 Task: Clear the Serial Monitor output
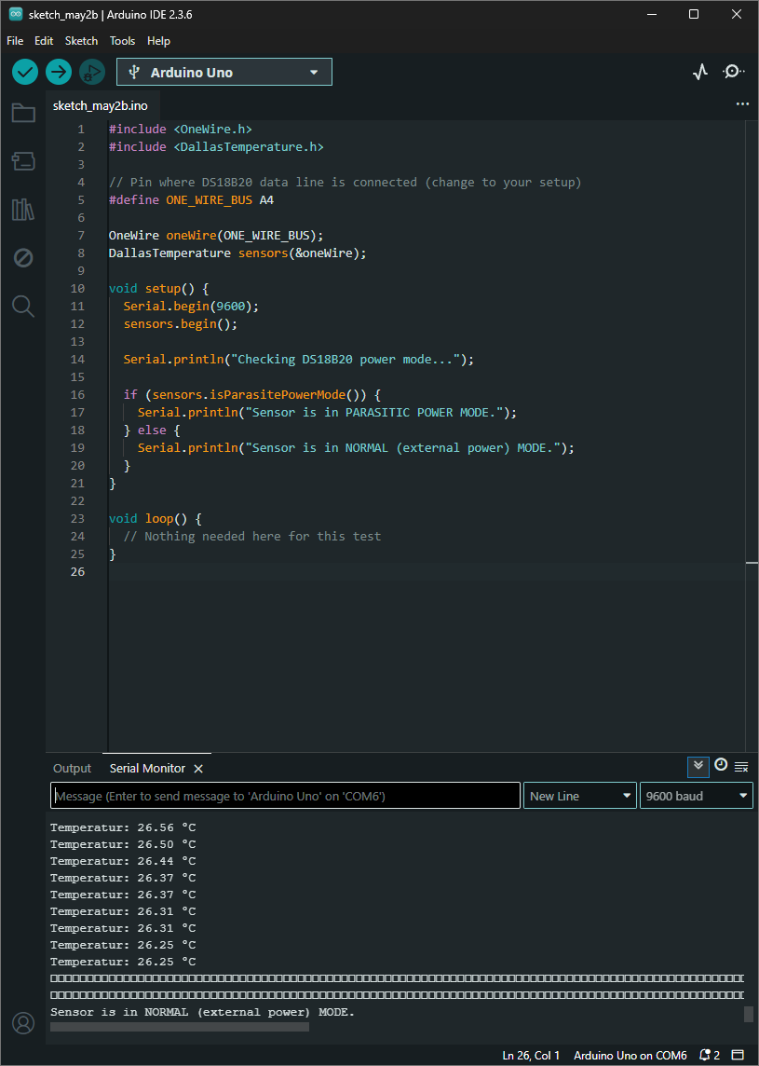(741, 767)
